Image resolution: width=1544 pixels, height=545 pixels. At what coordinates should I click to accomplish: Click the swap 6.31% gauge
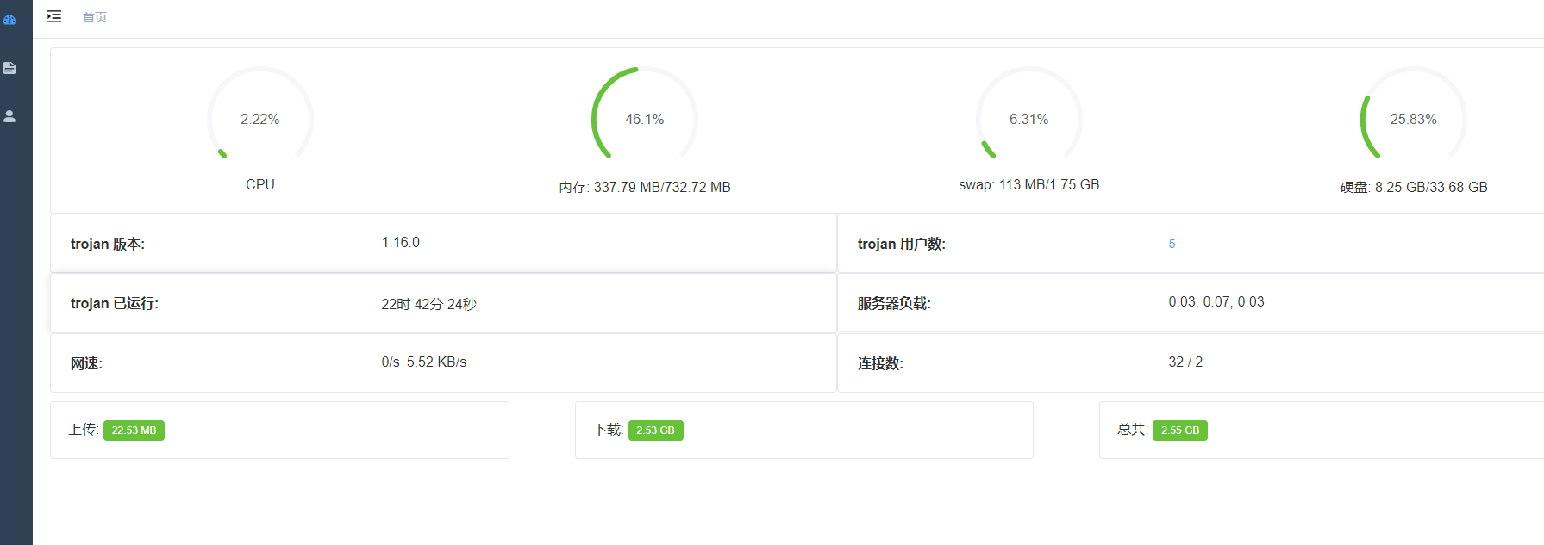pos(1028,119)
